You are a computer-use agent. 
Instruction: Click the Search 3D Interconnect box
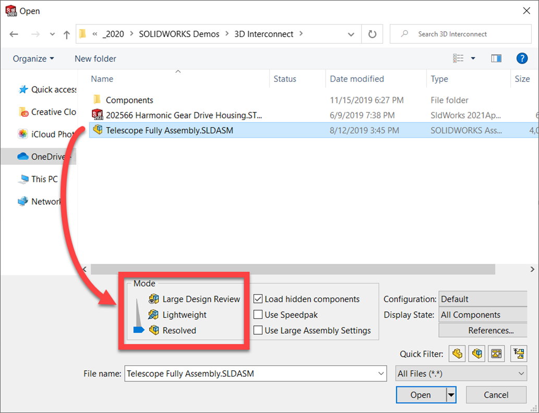tap(460, 34)
